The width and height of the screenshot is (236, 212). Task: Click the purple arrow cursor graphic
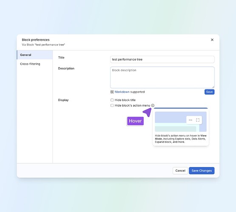tap(147, 112)
